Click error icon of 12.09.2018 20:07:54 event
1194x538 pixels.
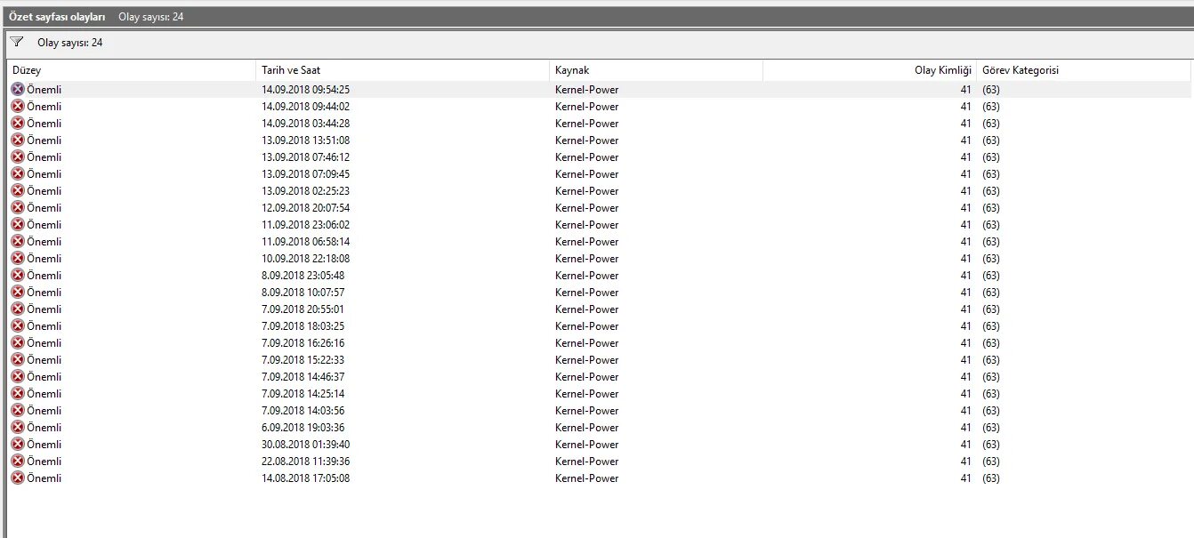click(x=18, y=207)
